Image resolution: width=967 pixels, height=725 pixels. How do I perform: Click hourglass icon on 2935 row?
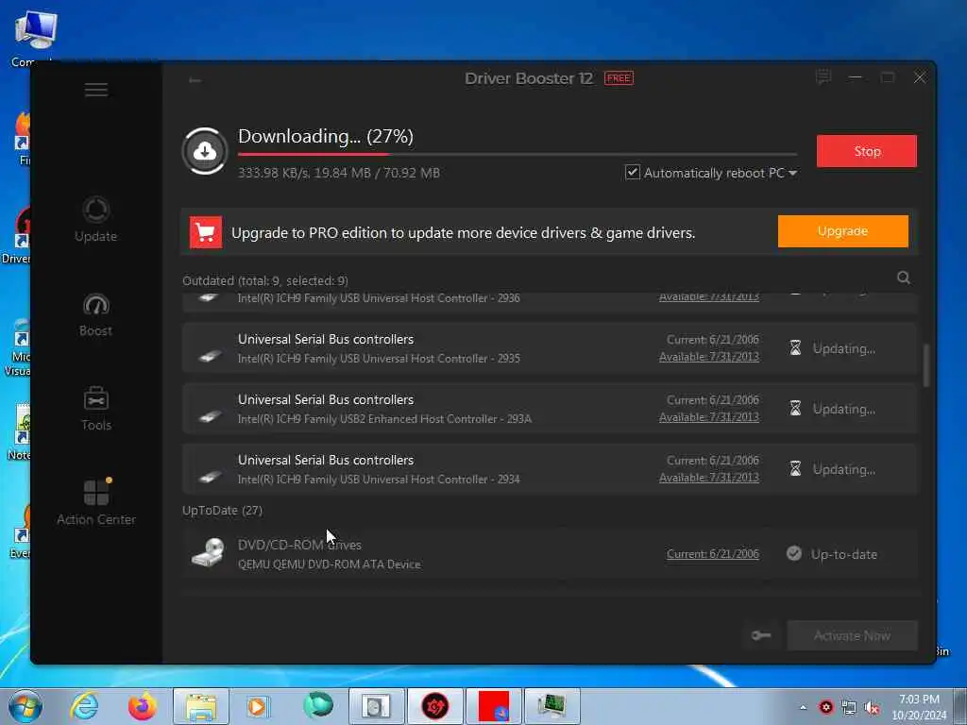(795, 348)
